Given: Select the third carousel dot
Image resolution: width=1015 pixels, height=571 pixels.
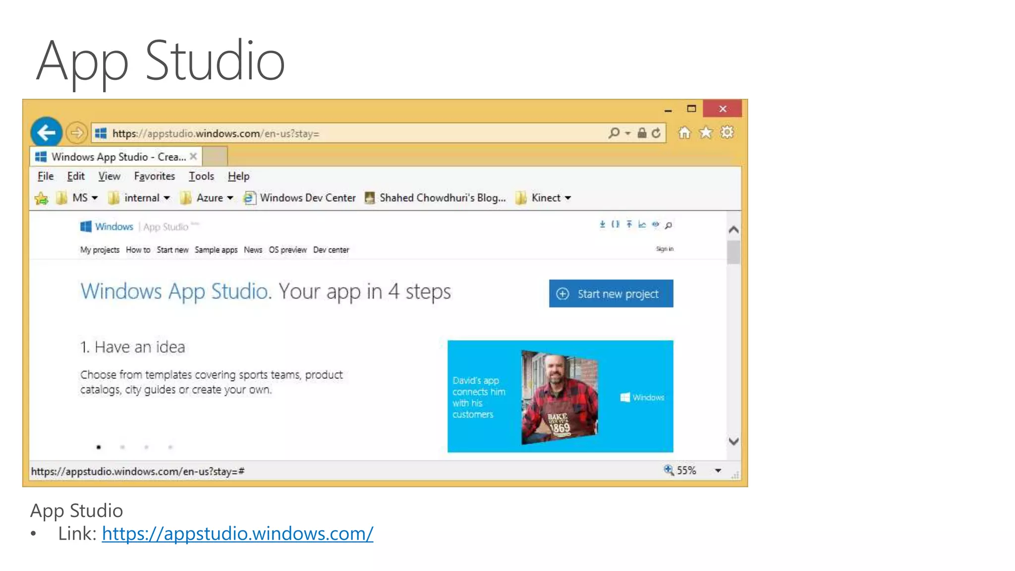Looking at the screenshot, I should [146, 447].
